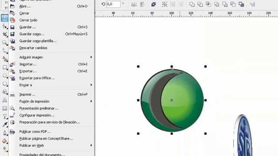The height and width of the screenshot is (156, 278).
Task: Click the Trim shaping icon
Action: pyautogui.click(x=200, y=4)
